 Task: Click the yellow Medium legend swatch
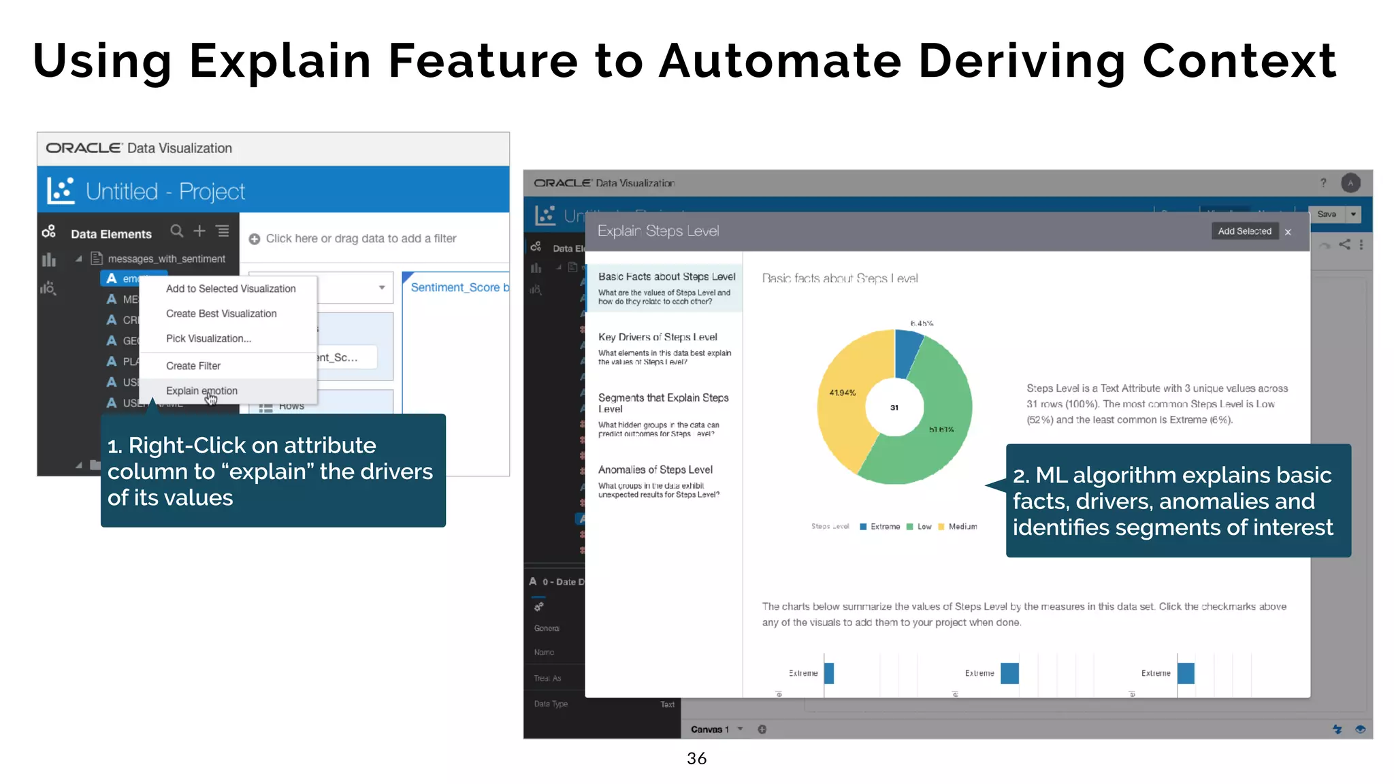pos(941,527)
